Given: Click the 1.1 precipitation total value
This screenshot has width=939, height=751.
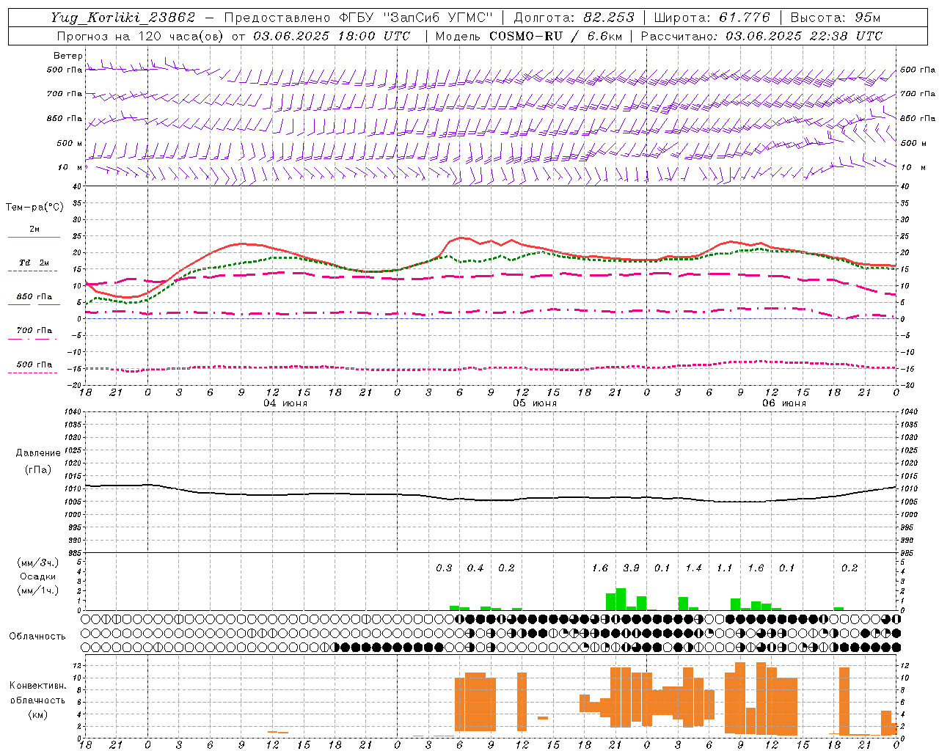Looking at the screenshot, I should [724, 568].
